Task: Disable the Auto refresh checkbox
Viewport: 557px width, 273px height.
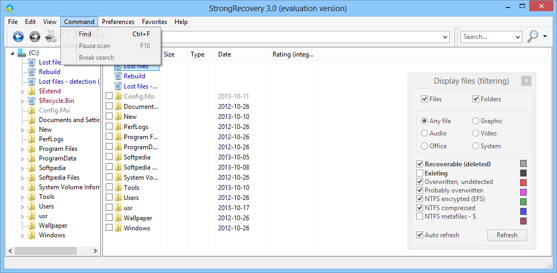Action: (420, 235)
